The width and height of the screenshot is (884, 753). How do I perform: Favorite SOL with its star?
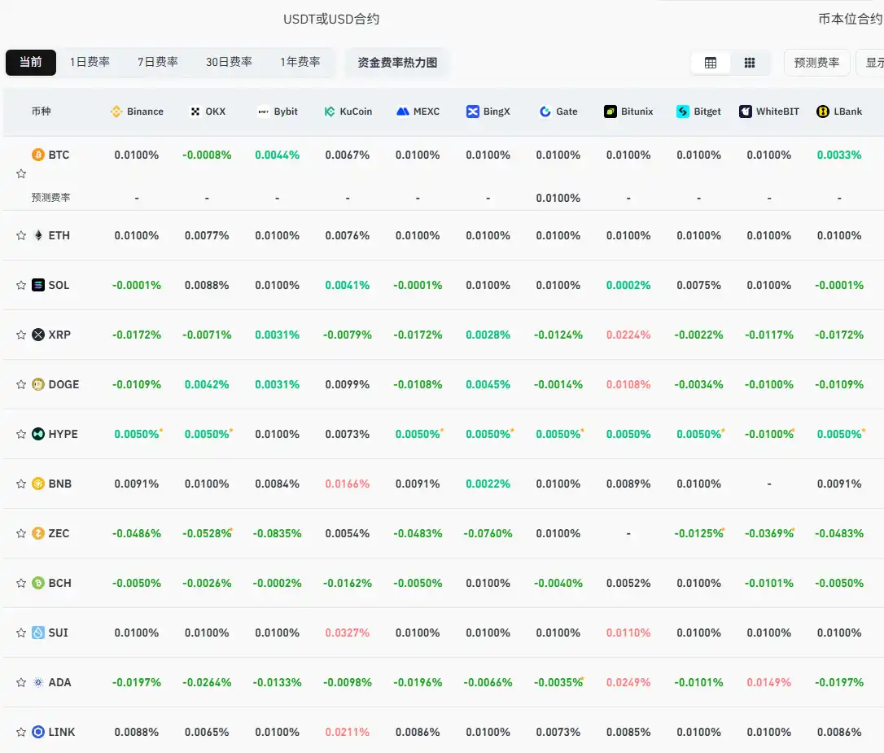pyautogui.click(x=21, y=285)
